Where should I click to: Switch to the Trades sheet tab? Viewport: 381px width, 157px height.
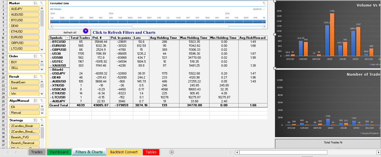(x=37, y=152)
